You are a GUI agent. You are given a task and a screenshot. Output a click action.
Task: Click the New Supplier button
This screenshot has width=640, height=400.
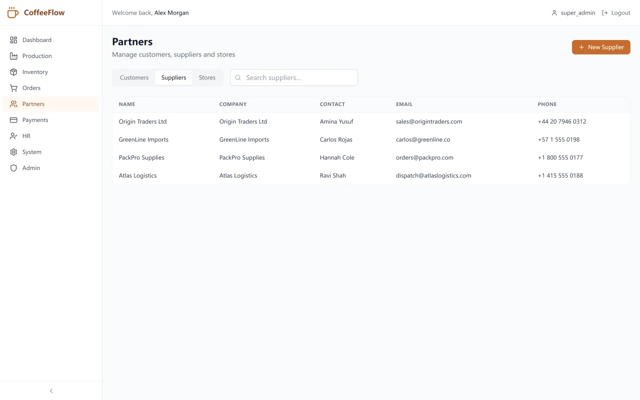(601, 47)
